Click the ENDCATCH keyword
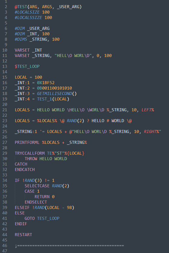 click(25, 169)
